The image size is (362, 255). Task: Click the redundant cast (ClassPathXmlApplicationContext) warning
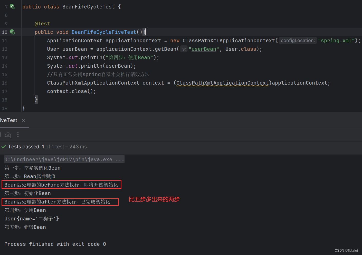223,83
